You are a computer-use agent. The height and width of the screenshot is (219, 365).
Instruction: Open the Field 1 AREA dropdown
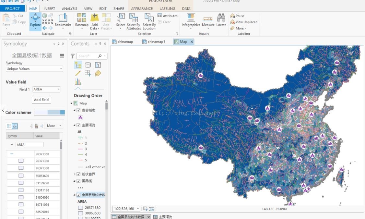pyautogui.click(x=47, y=89)
